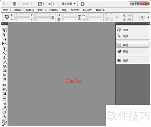Open the 基本功能 workspace dropdown
Image resolution: width=151 pixels, height=127 pixels.
69,4
